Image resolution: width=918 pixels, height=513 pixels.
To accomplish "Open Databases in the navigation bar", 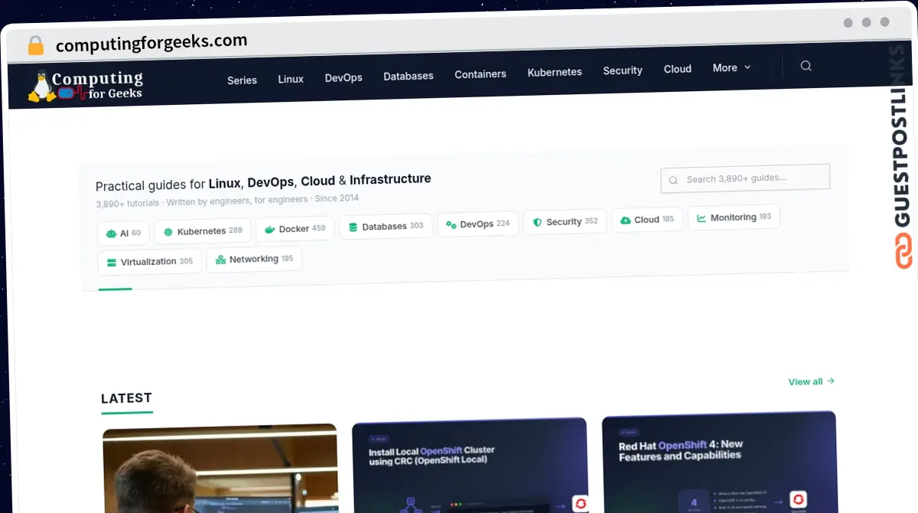I will point(409,76).
